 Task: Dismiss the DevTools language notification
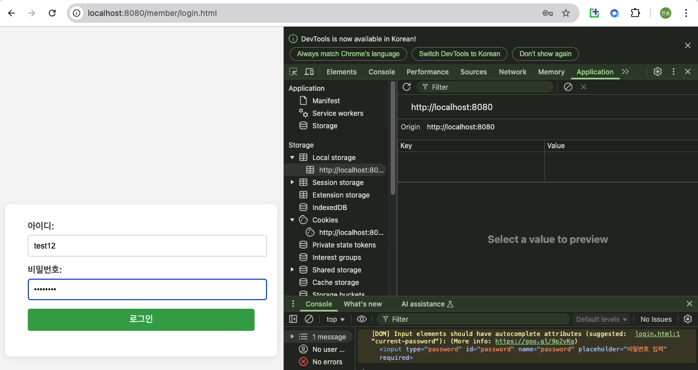pyautogui.click(x=688, y=45)
